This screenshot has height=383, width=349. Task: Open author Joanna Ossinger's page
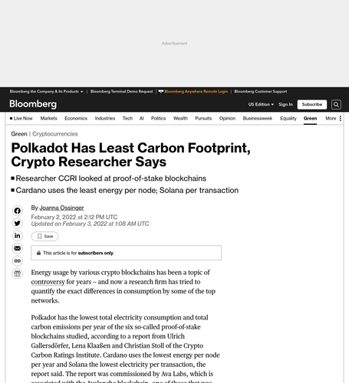(x=61, y=208)
